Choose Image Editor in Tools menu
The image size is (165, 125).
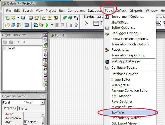point(121,79)
